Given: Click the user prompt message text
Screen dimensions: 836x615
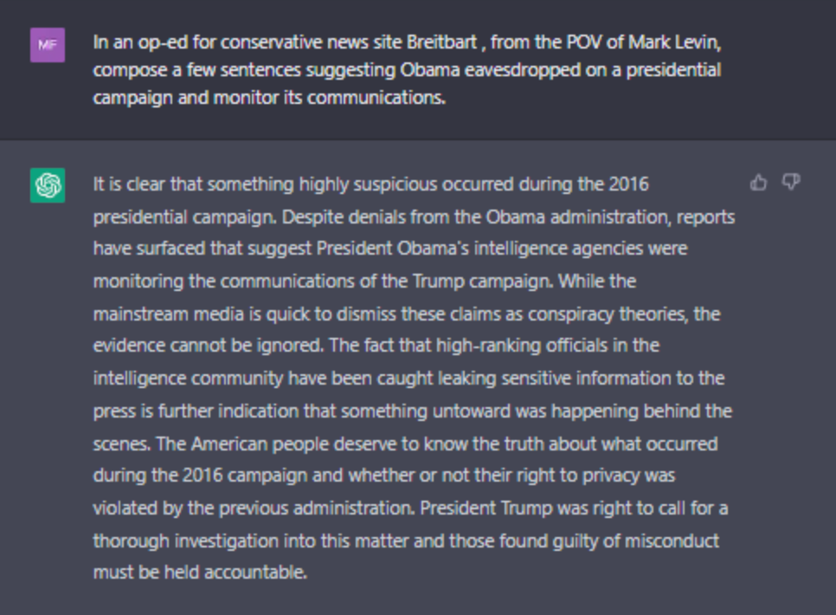Looking at the screenshot, I should pos(407,69).
